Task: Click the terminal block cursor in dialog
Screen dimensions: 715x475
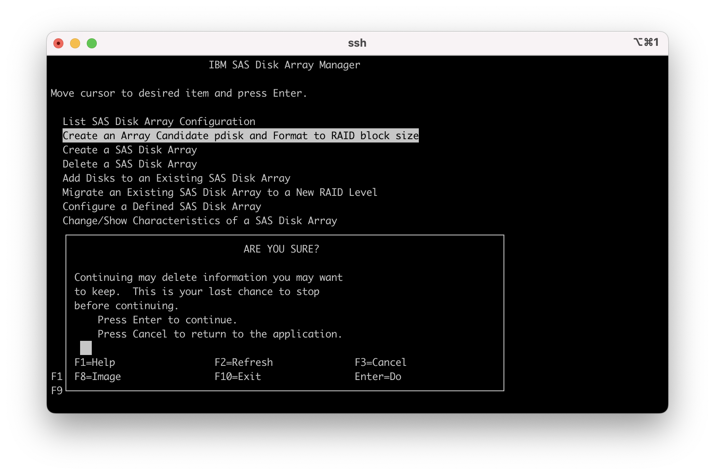Action: 86,348
